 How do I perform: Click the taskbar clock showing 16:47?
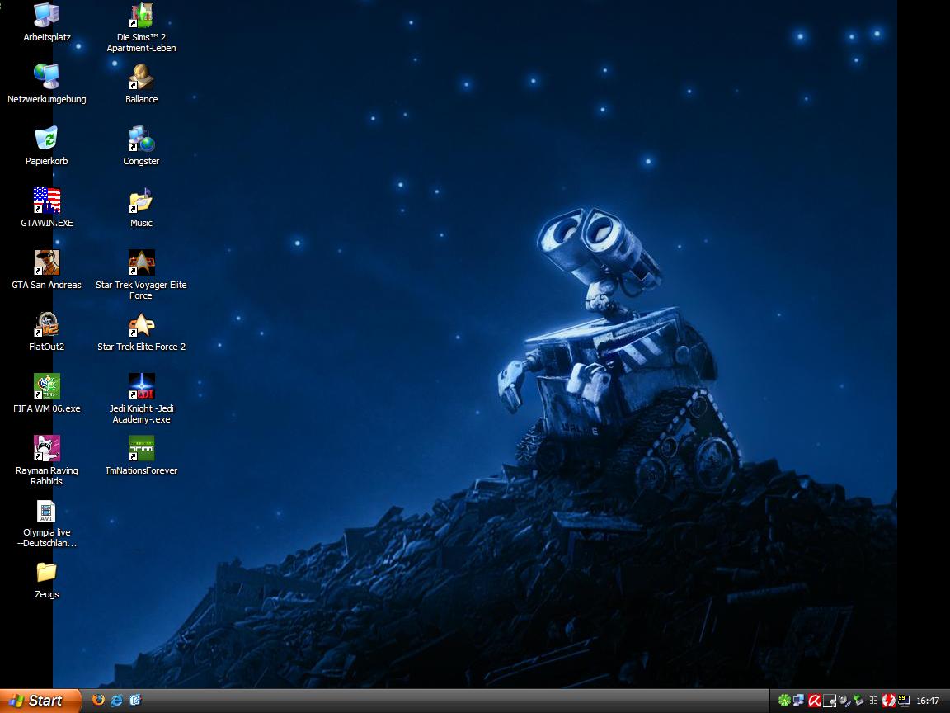click(928, 701)
